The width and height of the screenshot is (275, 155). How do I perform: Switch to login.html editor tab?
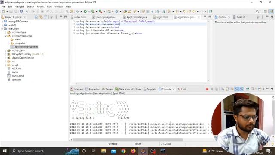(x=160, y=17)
